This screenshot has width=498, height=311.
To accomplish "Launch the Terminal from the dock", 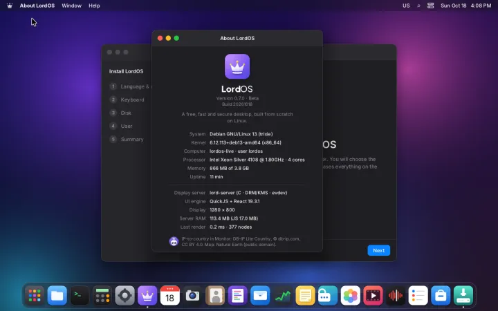I will [x=80, y=296].
